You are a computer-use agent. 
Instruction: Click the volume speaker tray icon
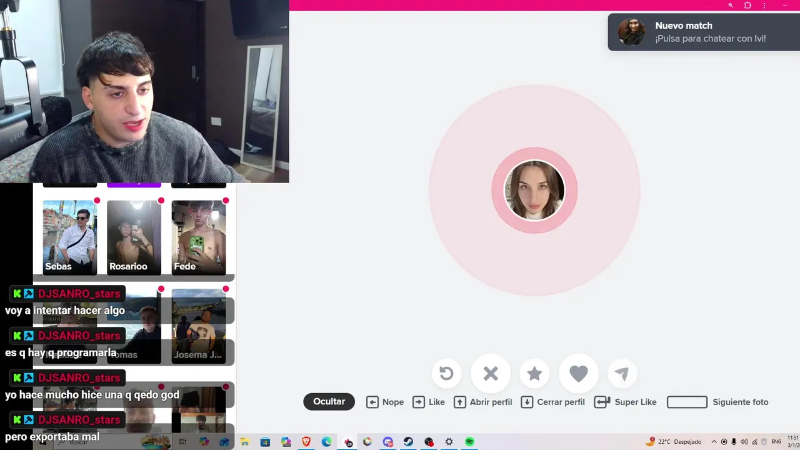[744, 442]
